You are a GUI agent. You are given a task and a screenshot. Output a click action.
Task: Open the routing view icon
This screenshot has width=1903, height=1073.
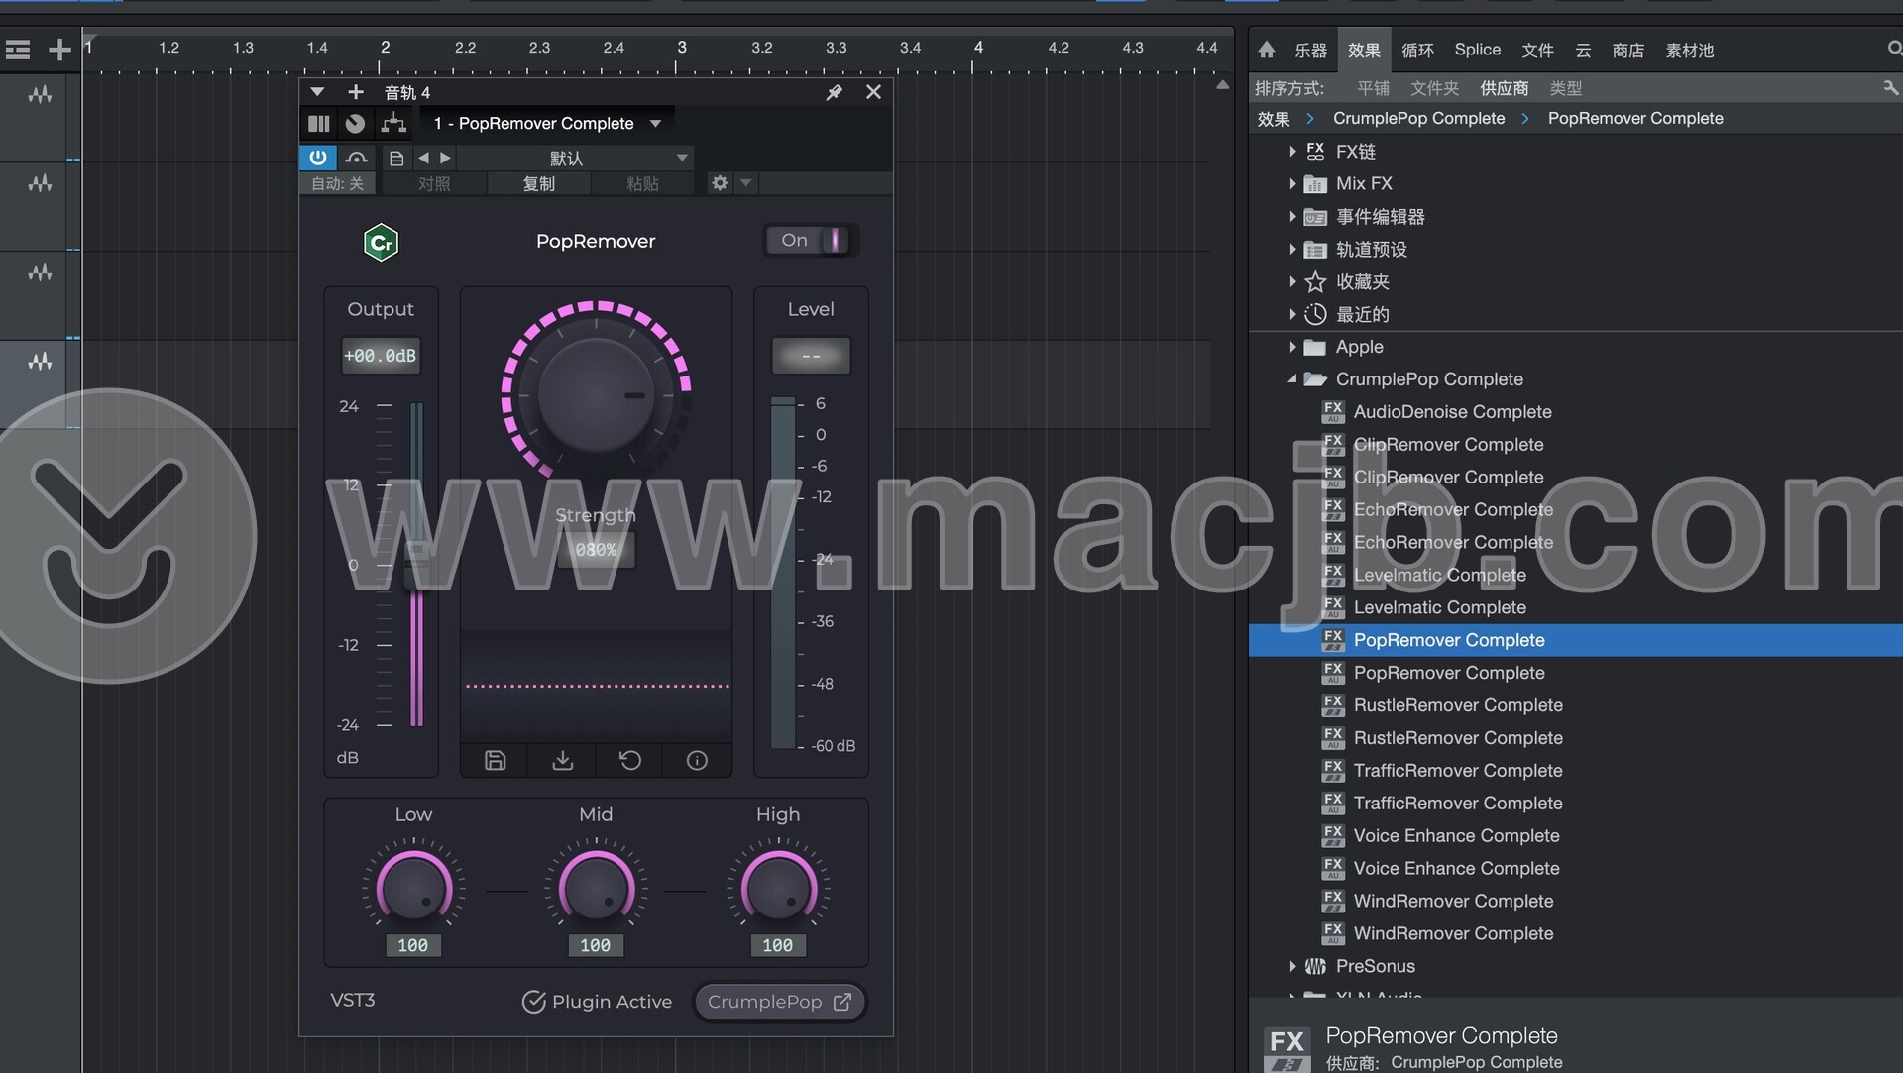click(x=393, y=123)
